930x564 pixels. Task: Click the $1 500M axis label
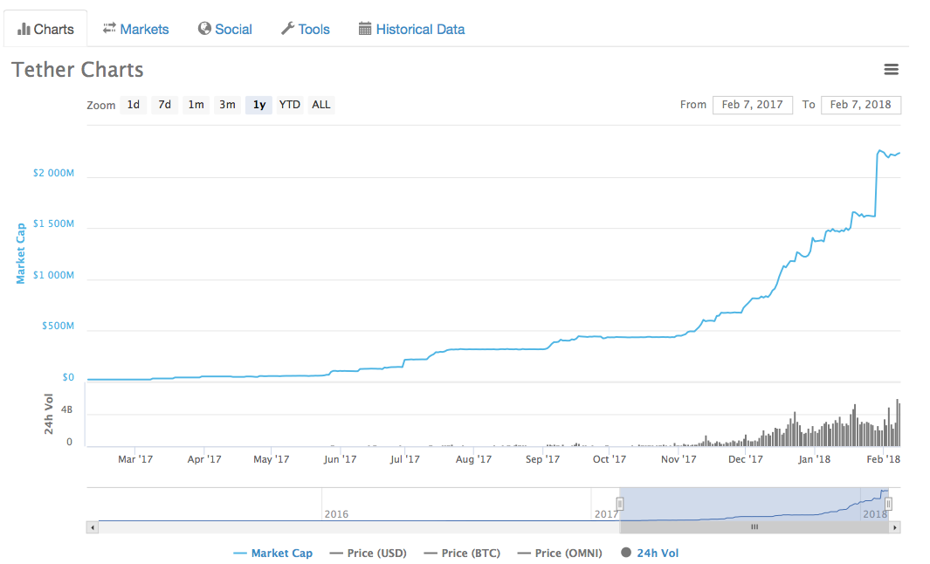click(x=53, y=224)
